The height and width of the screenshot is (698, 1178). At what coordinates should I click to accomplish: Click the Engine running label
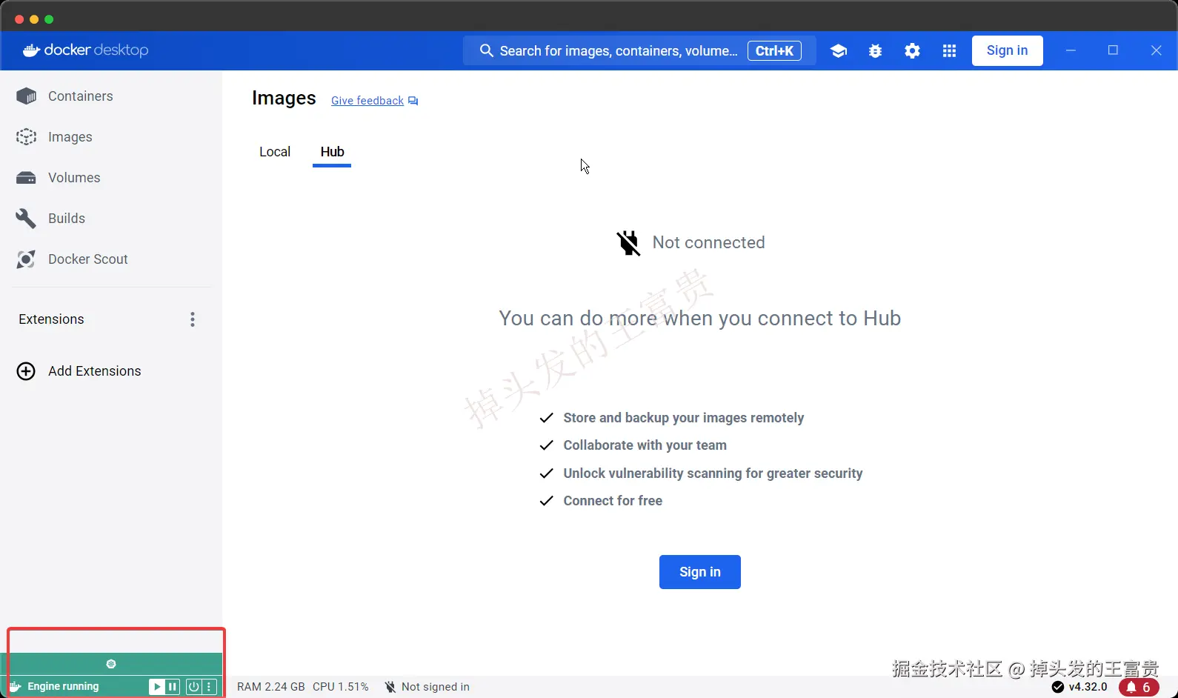click(63, 687)
